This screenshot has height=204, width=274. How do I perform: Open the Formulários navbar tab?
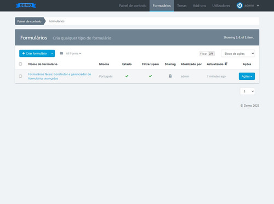point(162,5)
